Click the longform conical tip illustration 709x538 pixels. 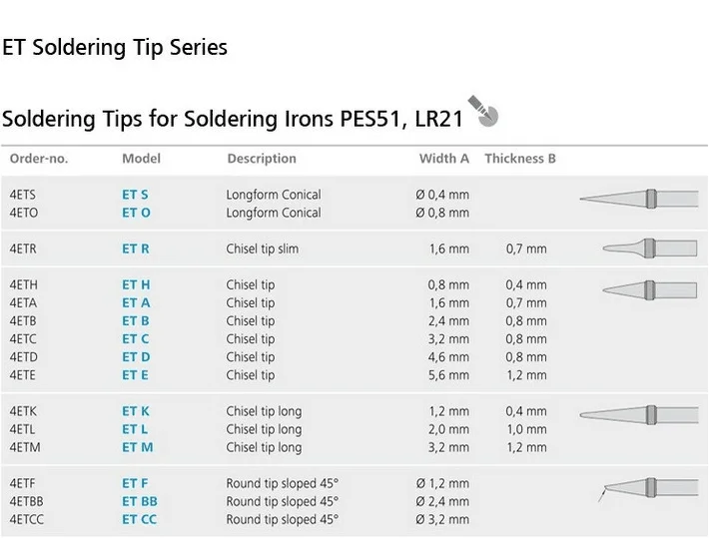pos(639,198)
